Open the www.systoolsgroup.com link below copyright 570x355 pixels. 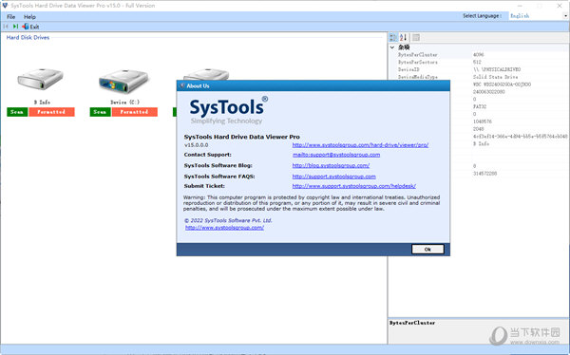[224, 228]
